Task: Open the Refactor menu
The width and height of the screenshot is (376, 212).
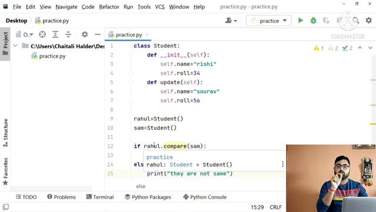Action: click(109, 6)
